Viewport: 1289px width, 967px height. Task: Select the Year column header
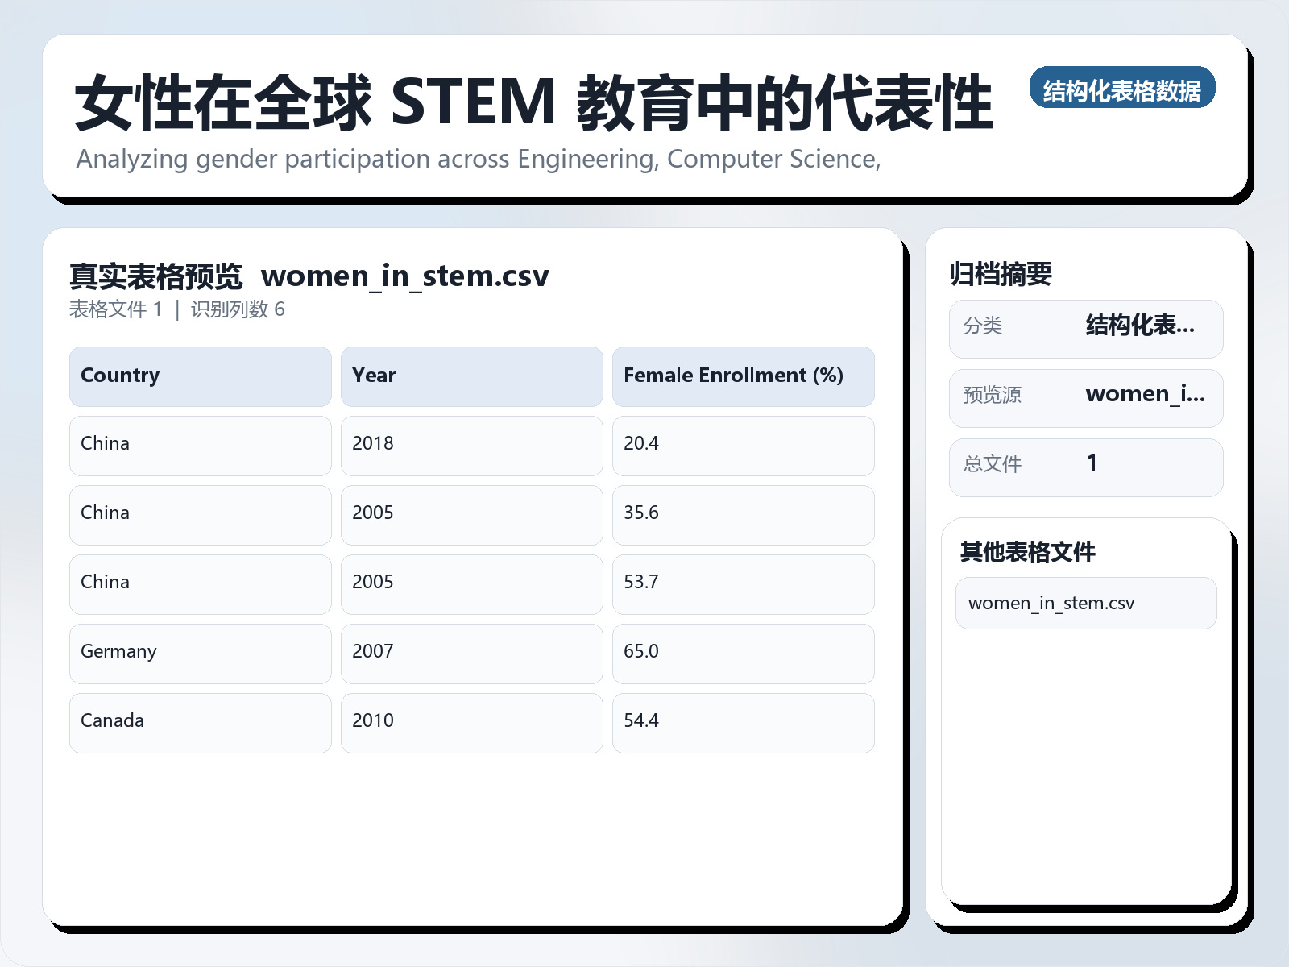[472, 376]
